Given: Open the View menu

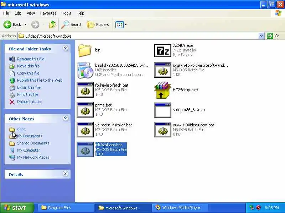Looking at the screenshot, I should point(31,13).
